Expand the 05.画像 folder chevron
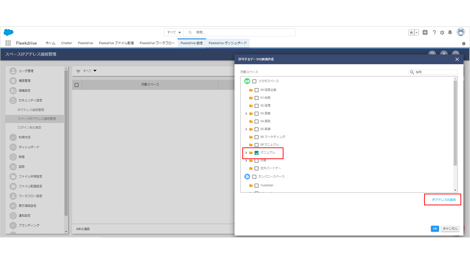Viewport: 470px width, 264px height. click(x=246, y=129)
